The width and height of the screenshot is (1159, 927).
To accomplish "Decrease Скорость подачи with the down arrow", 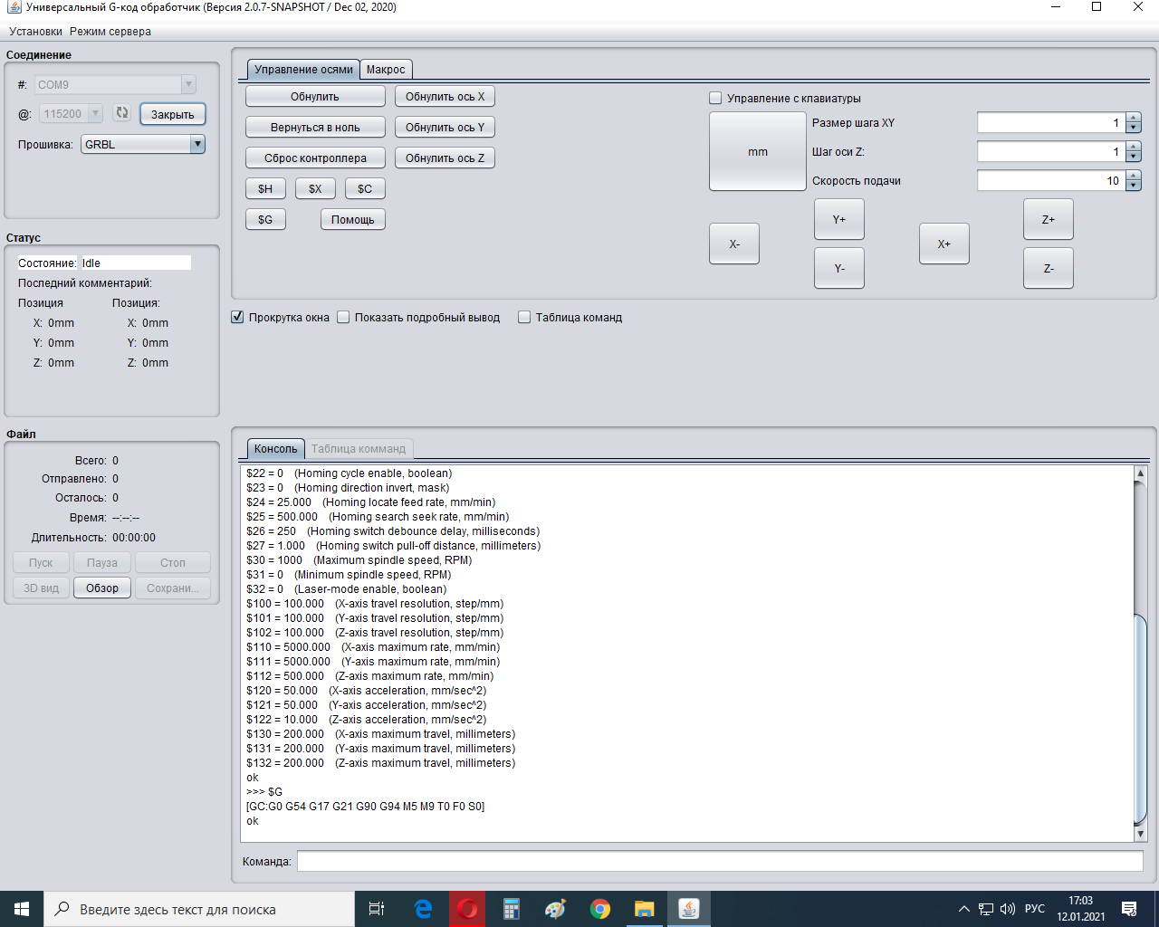I will point(1134,186).
